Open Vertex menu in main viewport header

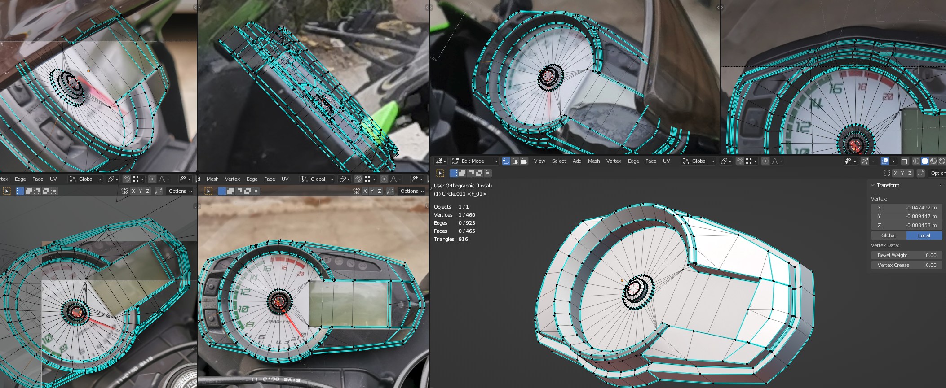[614, 161]
